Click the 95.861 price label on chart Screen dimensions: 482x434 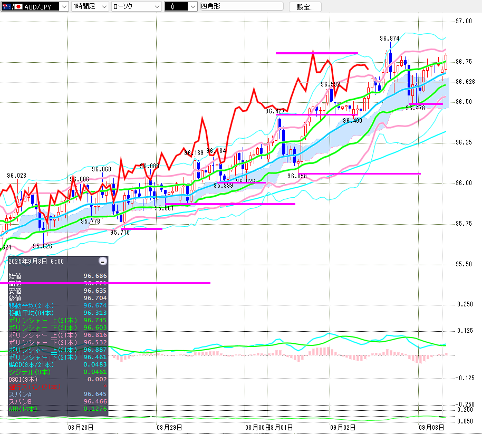pyautogui.click(x=164, y=208)
